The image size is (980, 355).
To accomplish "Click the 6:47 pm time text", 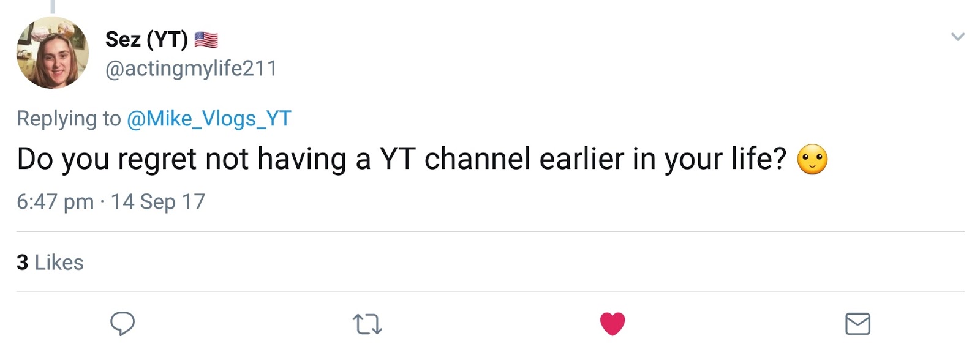I will 55,201.
